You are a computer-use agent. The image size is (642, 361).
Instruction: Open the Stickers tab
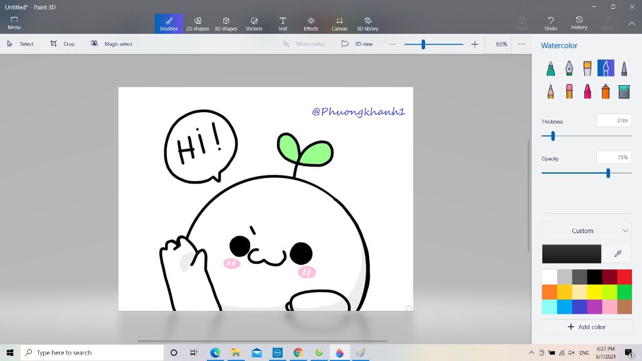click(254, 23)
